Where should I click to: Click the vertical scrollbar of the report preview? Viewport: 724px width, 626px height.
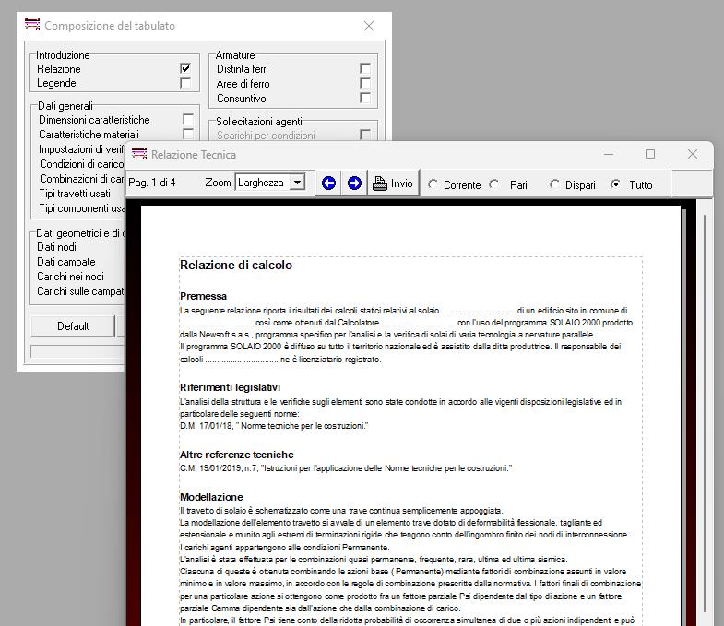pos(704,413)
